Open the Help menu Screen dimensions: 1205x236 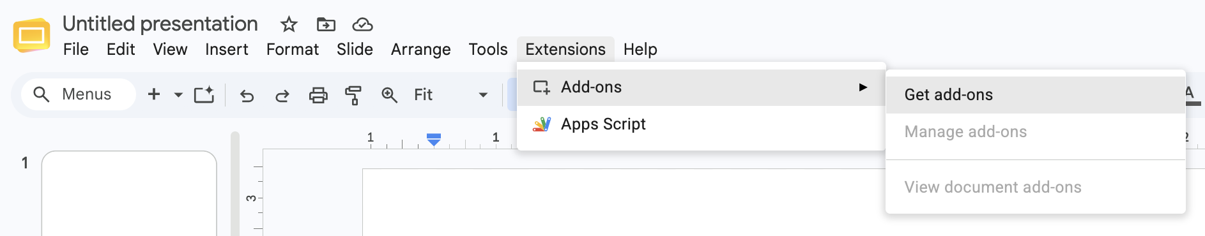point(640,49)
